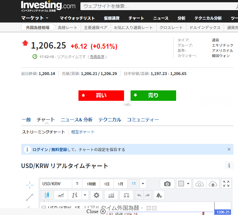The width and height of the screenshot is (238, 215).
Task: Open the chart settings gear
Action: point(96,195)
